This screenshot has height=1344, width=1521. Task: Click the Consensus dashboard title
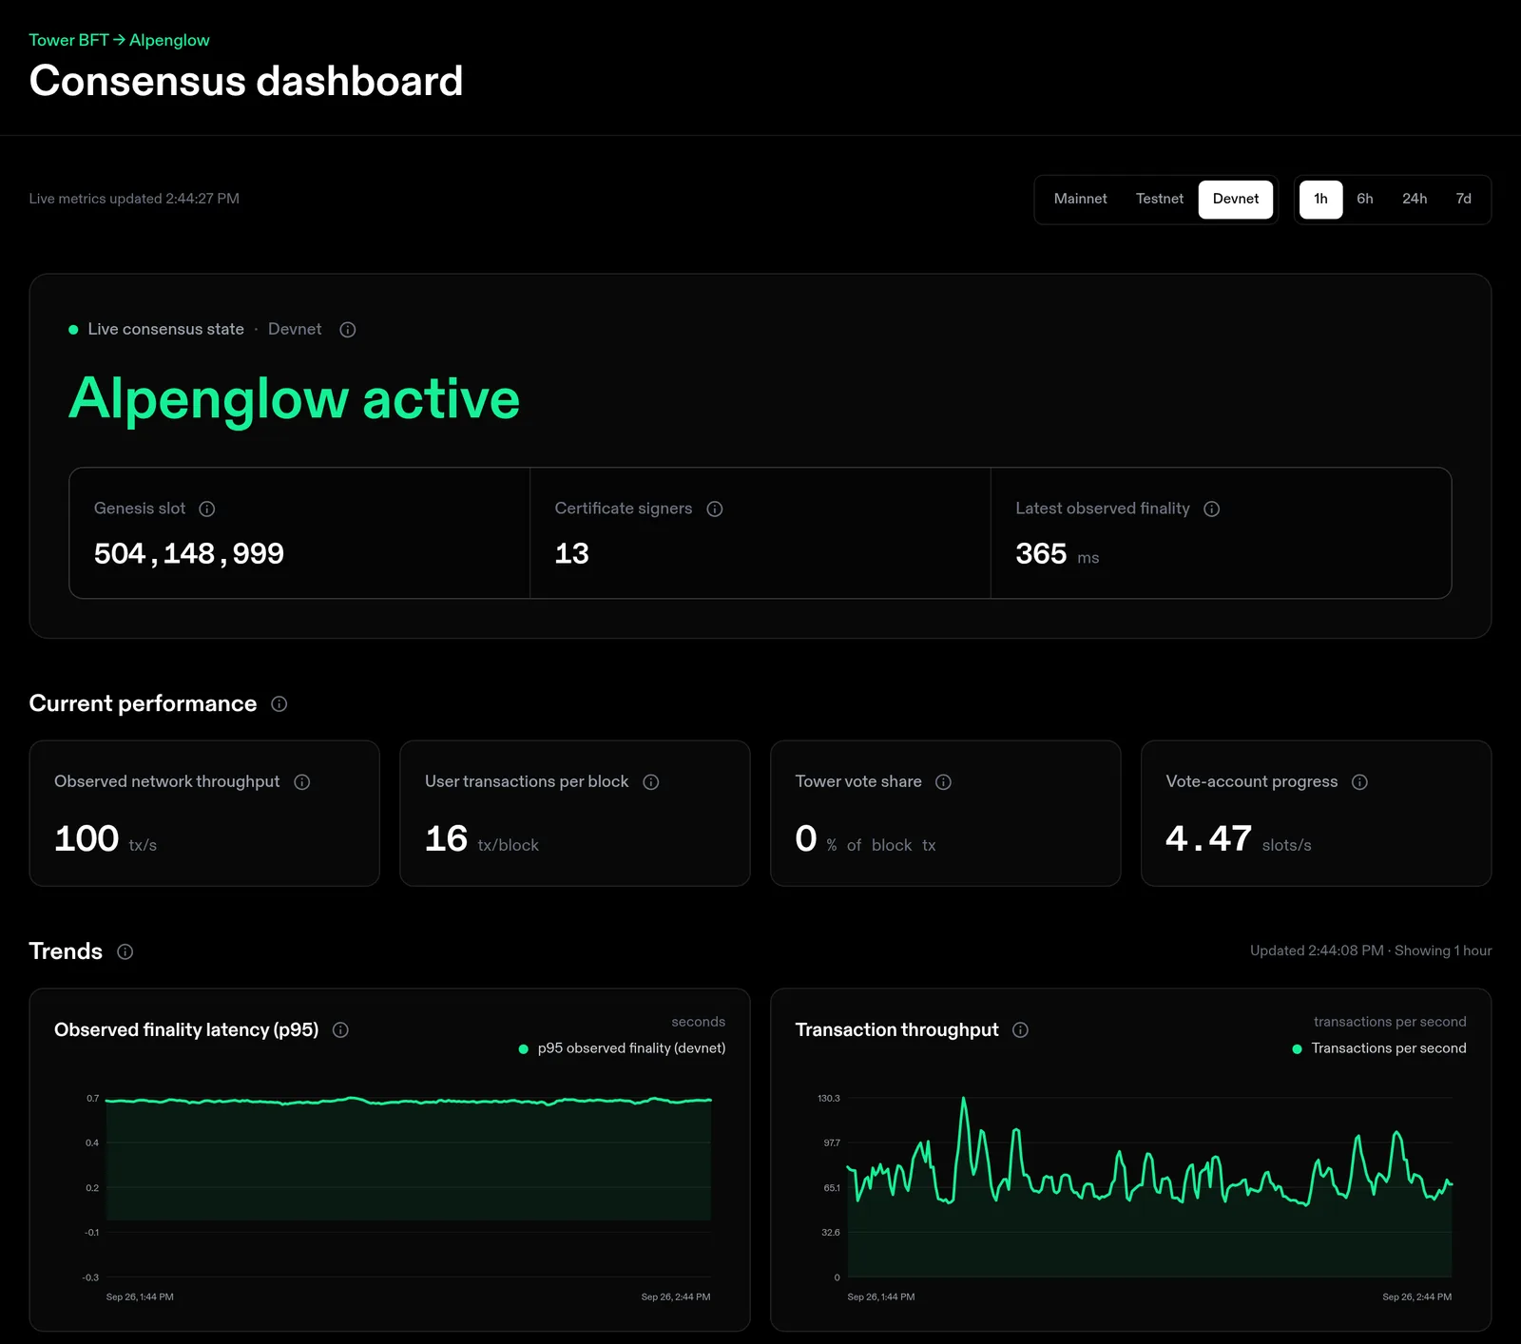(246, 81)
